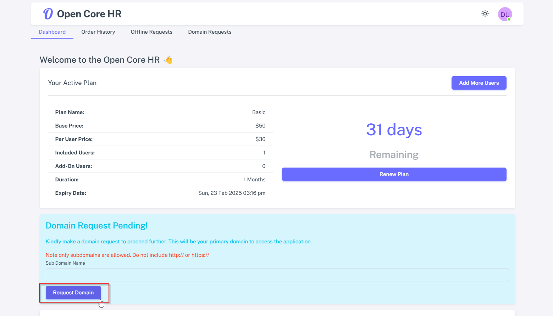The image size is (553, 316).
Task: Go to the Offline Requests tab
Action: click(151, 32)
